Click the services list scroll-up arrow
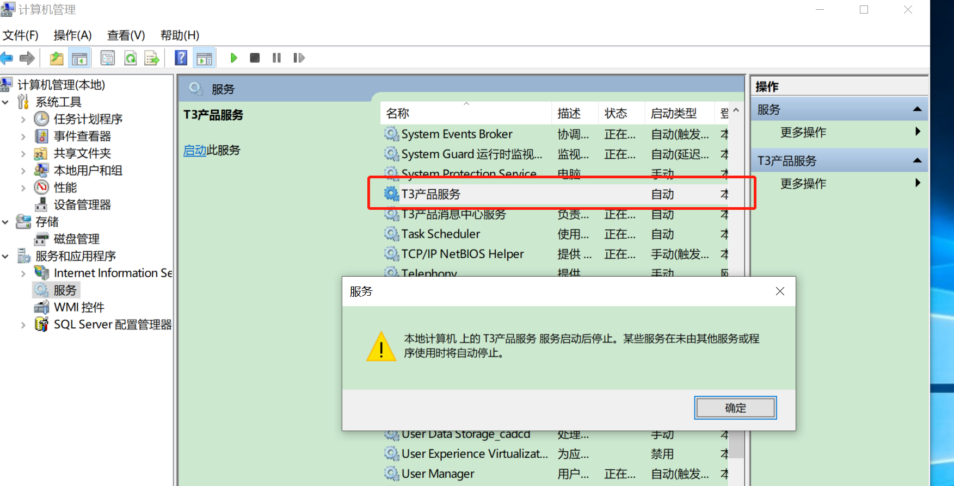This screenshot has height=486, width=954. tap(736, 110)
